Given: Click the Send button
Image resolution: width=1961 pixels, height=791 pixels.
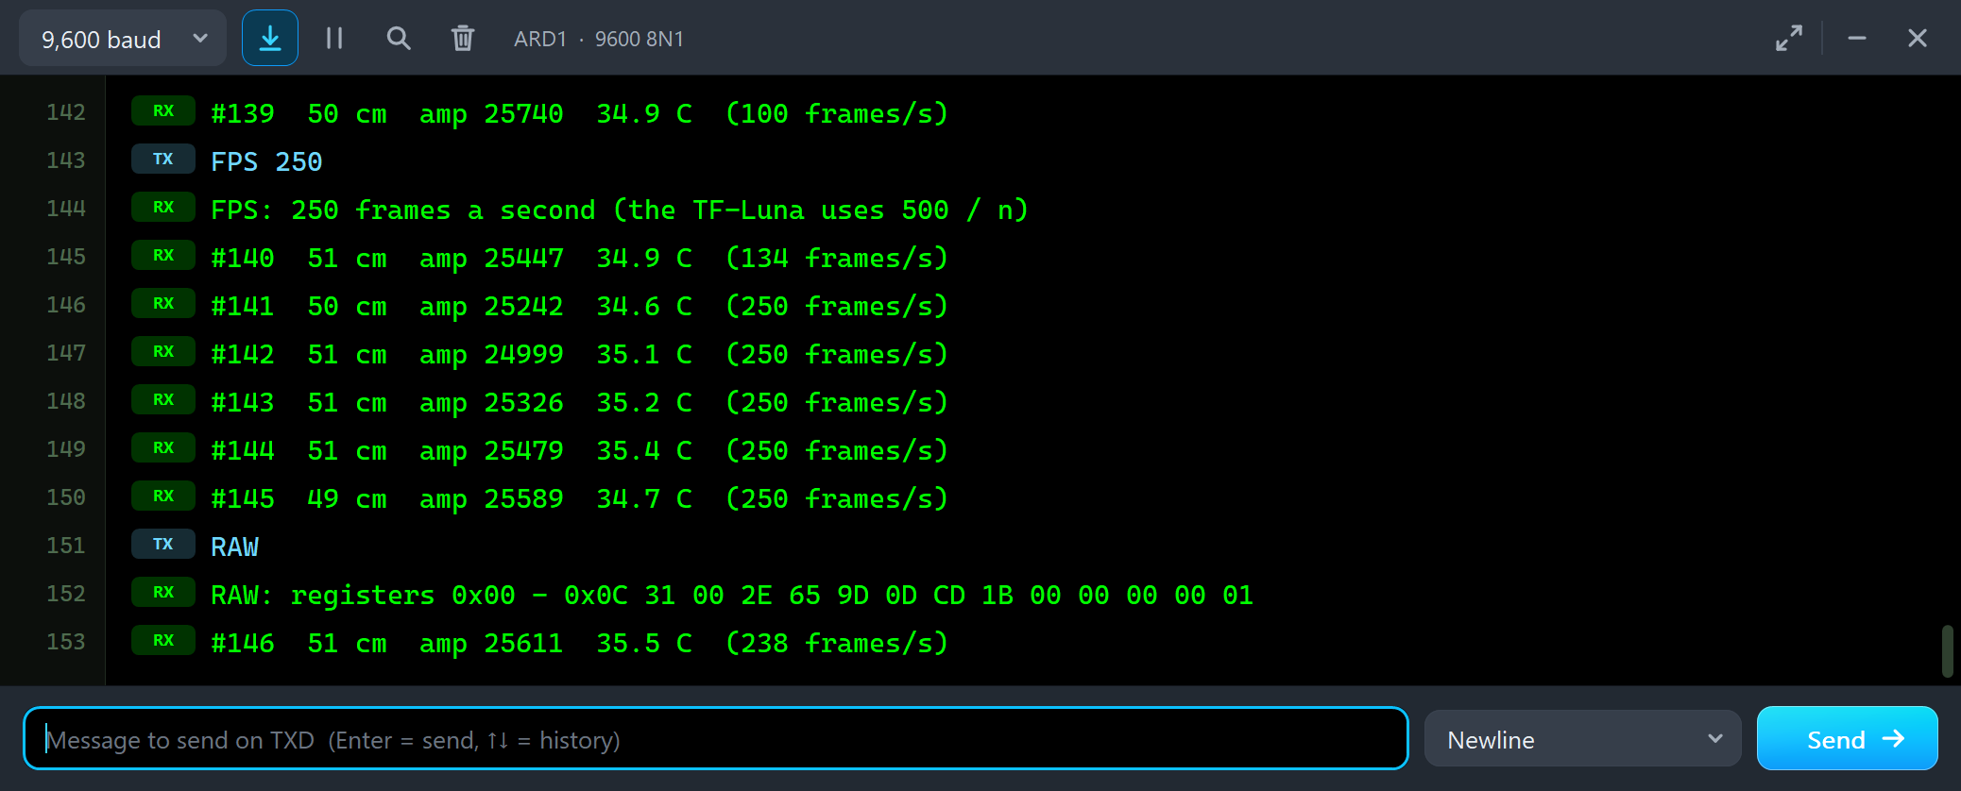Looking at the screenshot, I should click(x=1848, y=739).
